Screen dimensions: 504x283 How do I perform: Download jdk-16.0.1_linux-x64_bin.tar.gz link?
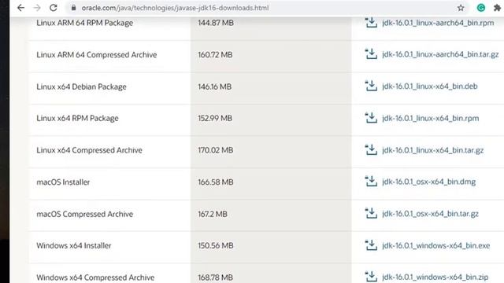pyautogui.click(x=432, y=150)
